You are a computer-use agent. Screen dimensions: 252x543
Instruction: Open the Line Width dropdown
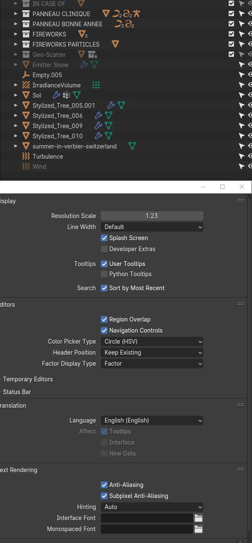pyautogui.click(x=152, y=227)
